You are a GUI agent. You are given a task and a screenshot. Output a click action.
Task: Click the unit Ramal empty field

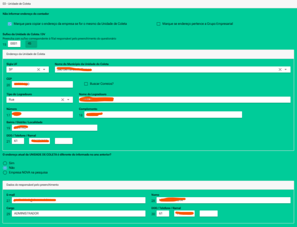(x=64, y=141)
